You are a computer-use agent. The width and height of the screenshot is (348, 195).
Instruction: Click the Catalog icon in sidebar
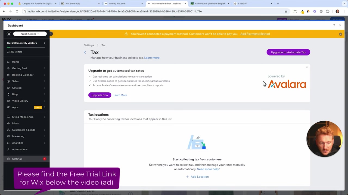(8, 88)
